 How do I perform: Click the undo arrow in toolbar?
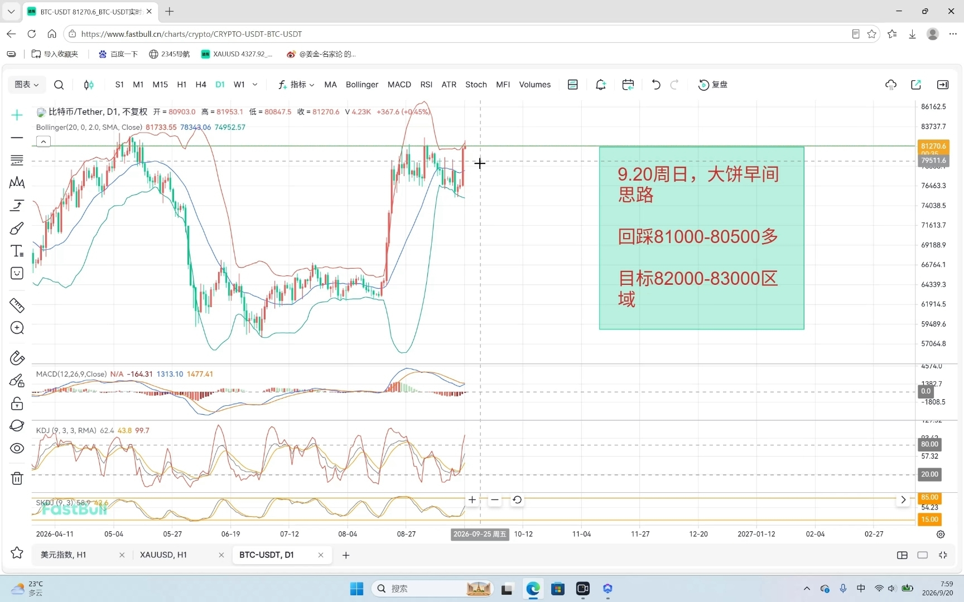click(656, 85)
